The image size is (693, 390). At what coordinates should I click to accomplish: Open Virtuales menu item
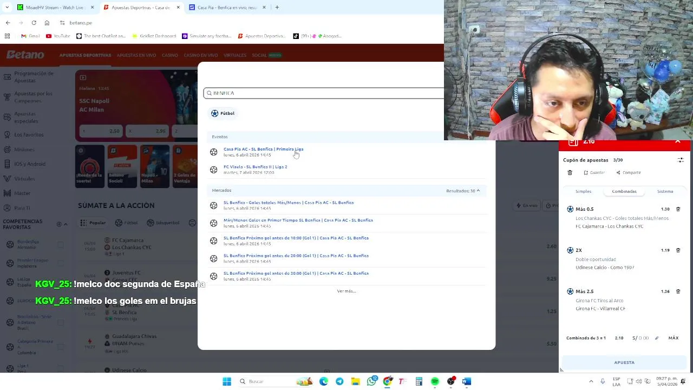point(235,55)
